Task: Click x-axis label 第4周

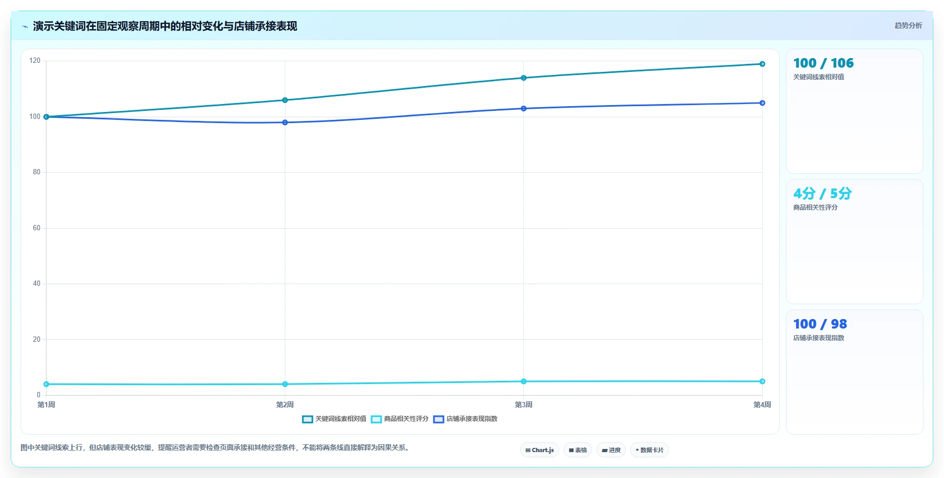Action: coord(762,405)
